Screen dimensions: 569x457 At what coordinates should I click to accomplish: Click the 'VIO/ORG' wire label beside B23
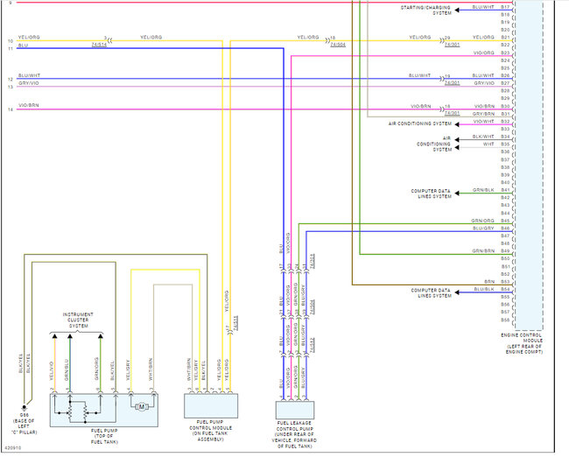(x=484, y=53)
